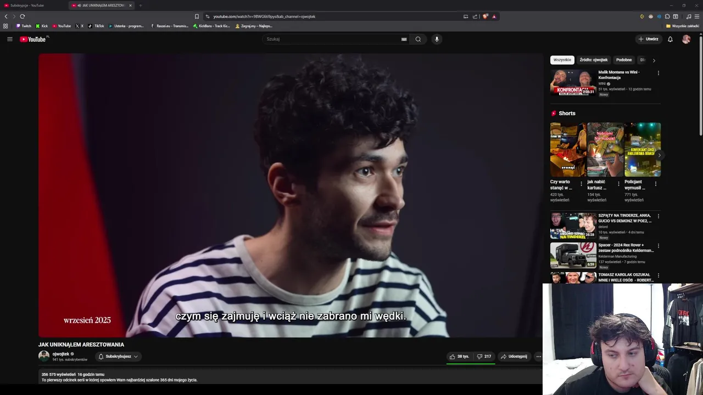Open the TikTok bookmark
The height and width of the screenshot is (395, 703).
[x=96, y=26]
